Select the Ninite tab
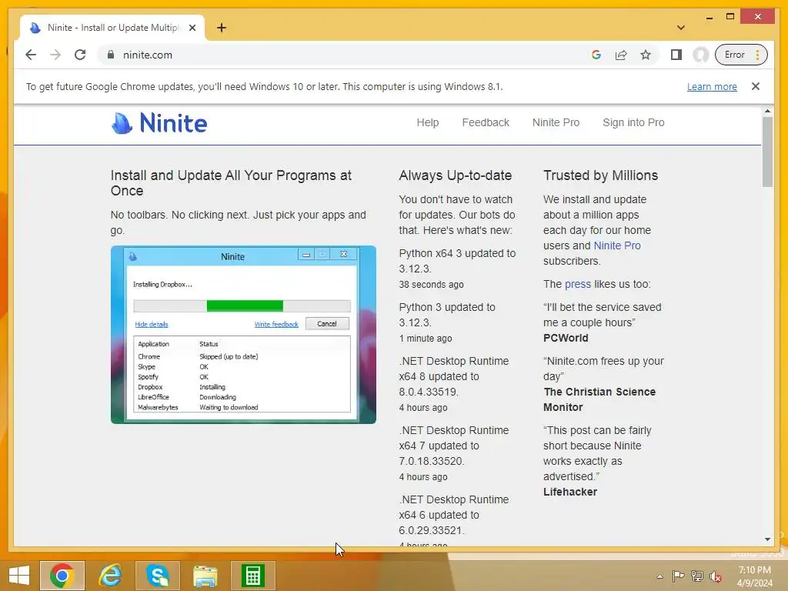Viewport: 788px width, 591px height. 112,28
